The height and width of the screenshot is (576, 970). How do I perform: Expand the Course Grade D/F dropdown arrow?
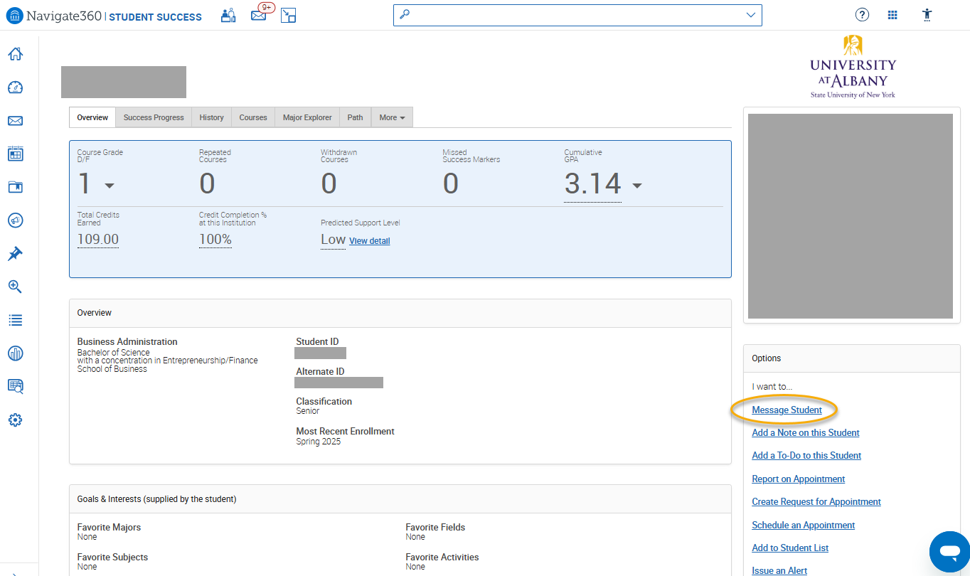(110, 186)
